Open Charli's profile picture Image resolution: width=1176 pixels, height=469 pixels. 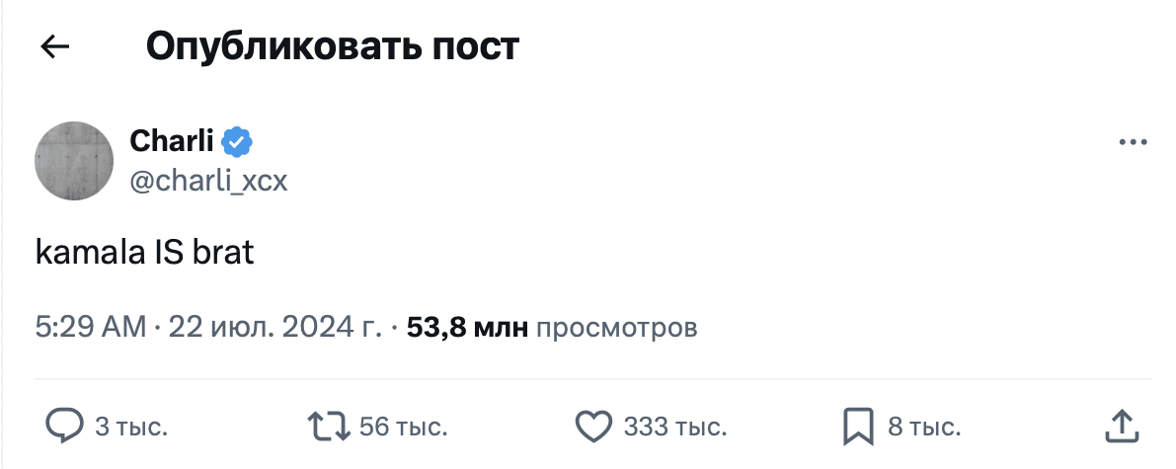(74, 161)
